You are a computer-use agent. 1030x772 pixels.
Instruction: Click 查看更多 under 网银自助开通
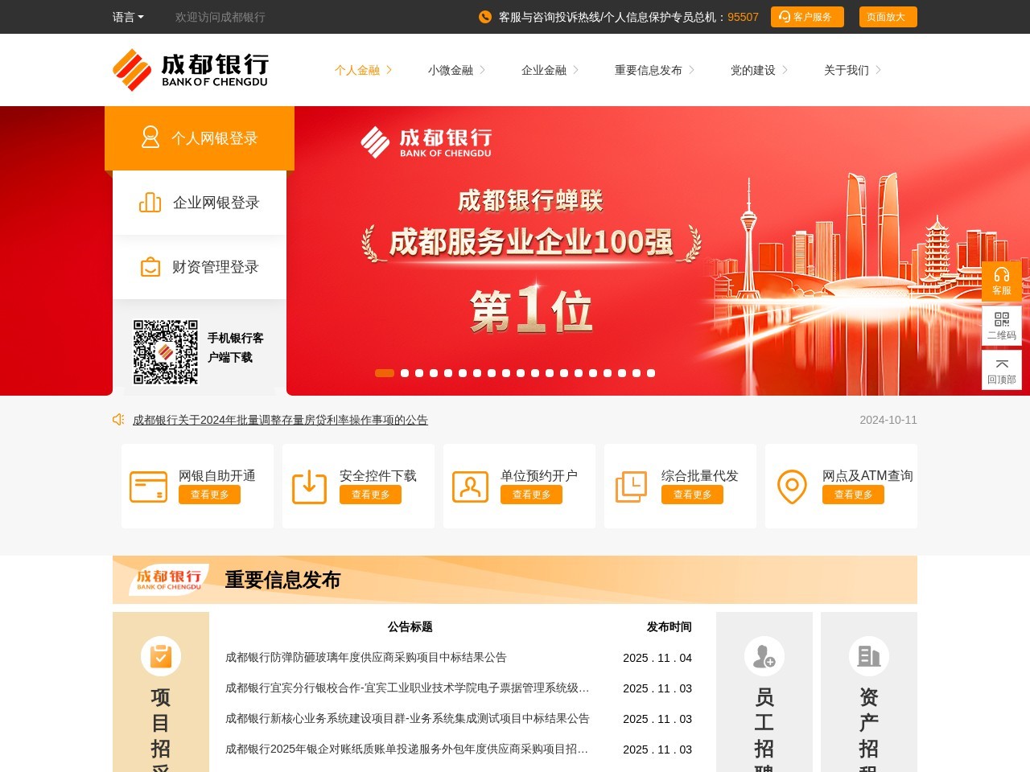point(209,495)
